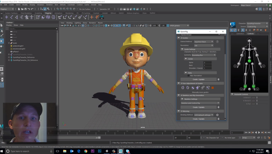Click the orange plus Set Key icon

pyautogui.click(x=92, y=17)
